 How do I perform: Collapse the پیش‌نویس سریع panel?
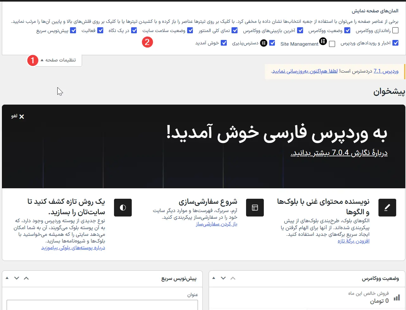7,278
